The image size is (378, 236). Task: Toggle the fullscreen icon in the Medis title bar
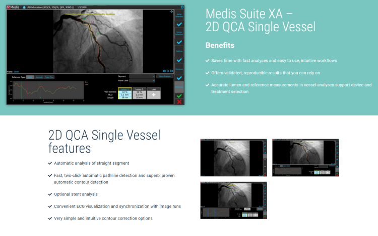182,7
